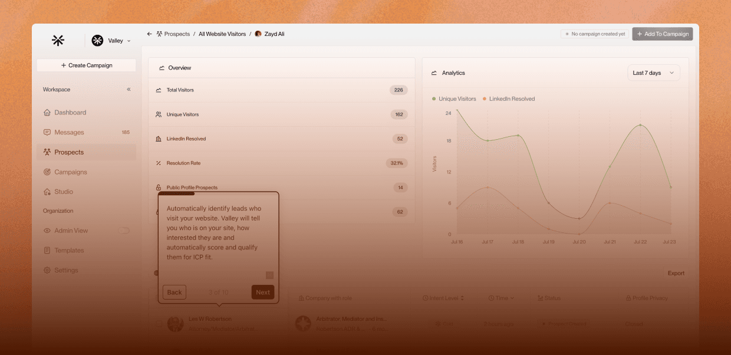Screen dimensions: 731x355
Task: Toggle the Admin View switch
Action: coord(124,231)
